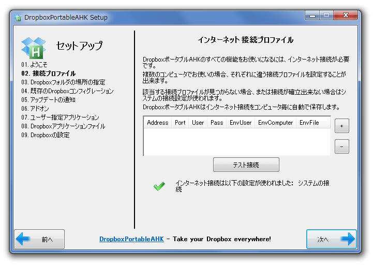The height and width of the screenshot is (265, 373).
Task: Go back with the 前へ button
Action: [x=39, y=239]
